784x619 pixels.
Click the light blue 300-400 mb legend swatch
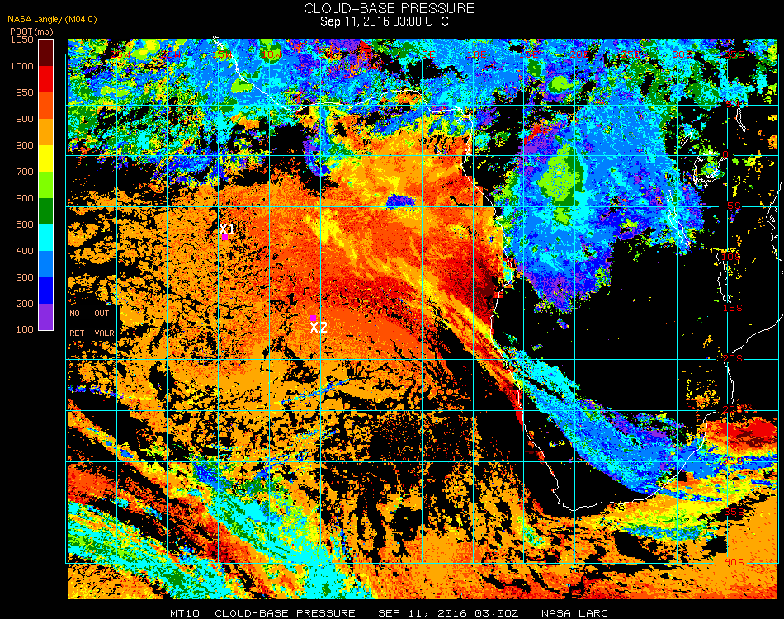pos(45,264)
